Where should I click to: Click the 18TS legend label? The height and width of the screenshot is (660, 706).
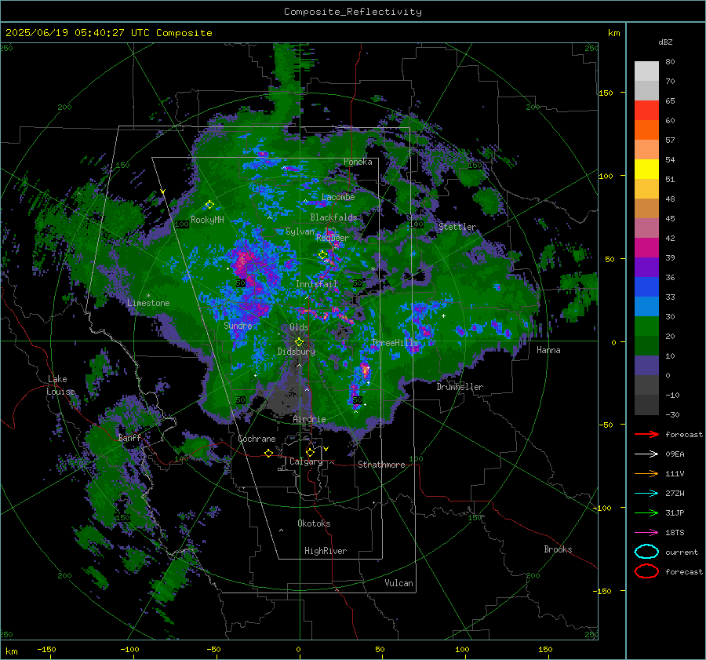point(675,533)
